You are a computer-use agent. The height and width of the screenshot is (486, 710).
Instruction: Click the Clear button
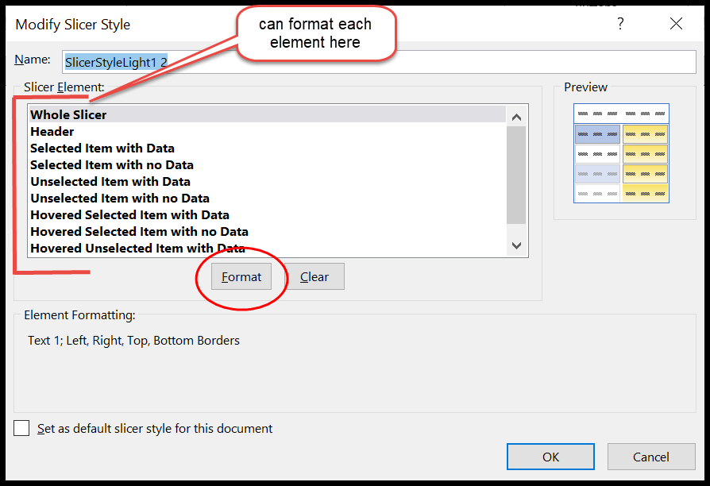pyautogui.click(x=314, y=276)
